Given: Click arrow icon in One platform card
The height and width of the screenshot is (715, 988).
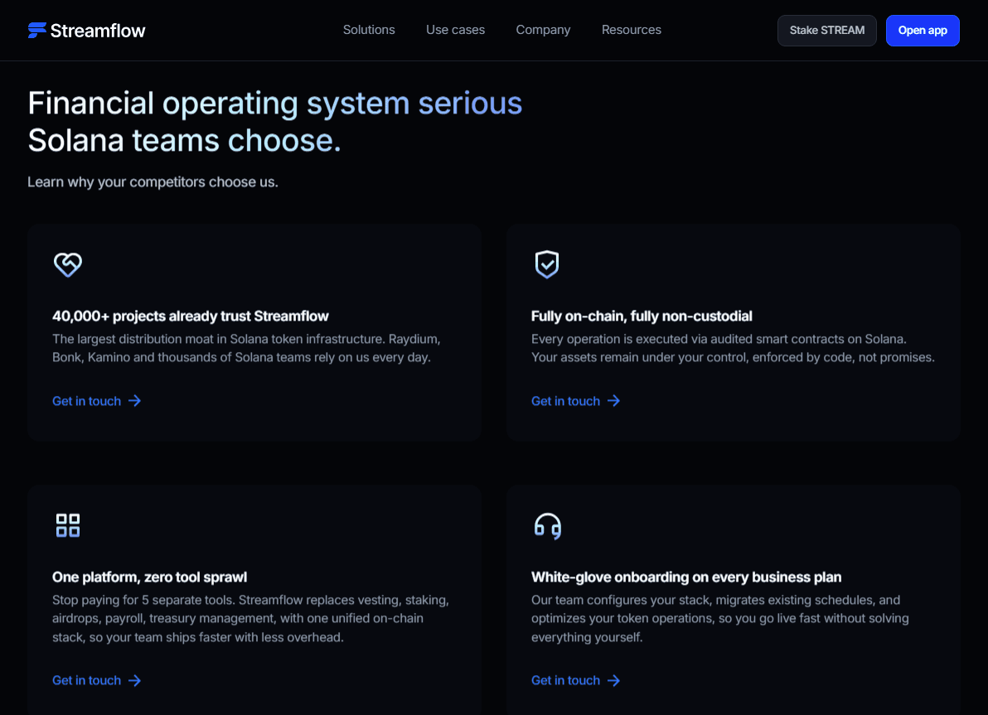Looking at the screenshot, I should click(x=135, y=680).
